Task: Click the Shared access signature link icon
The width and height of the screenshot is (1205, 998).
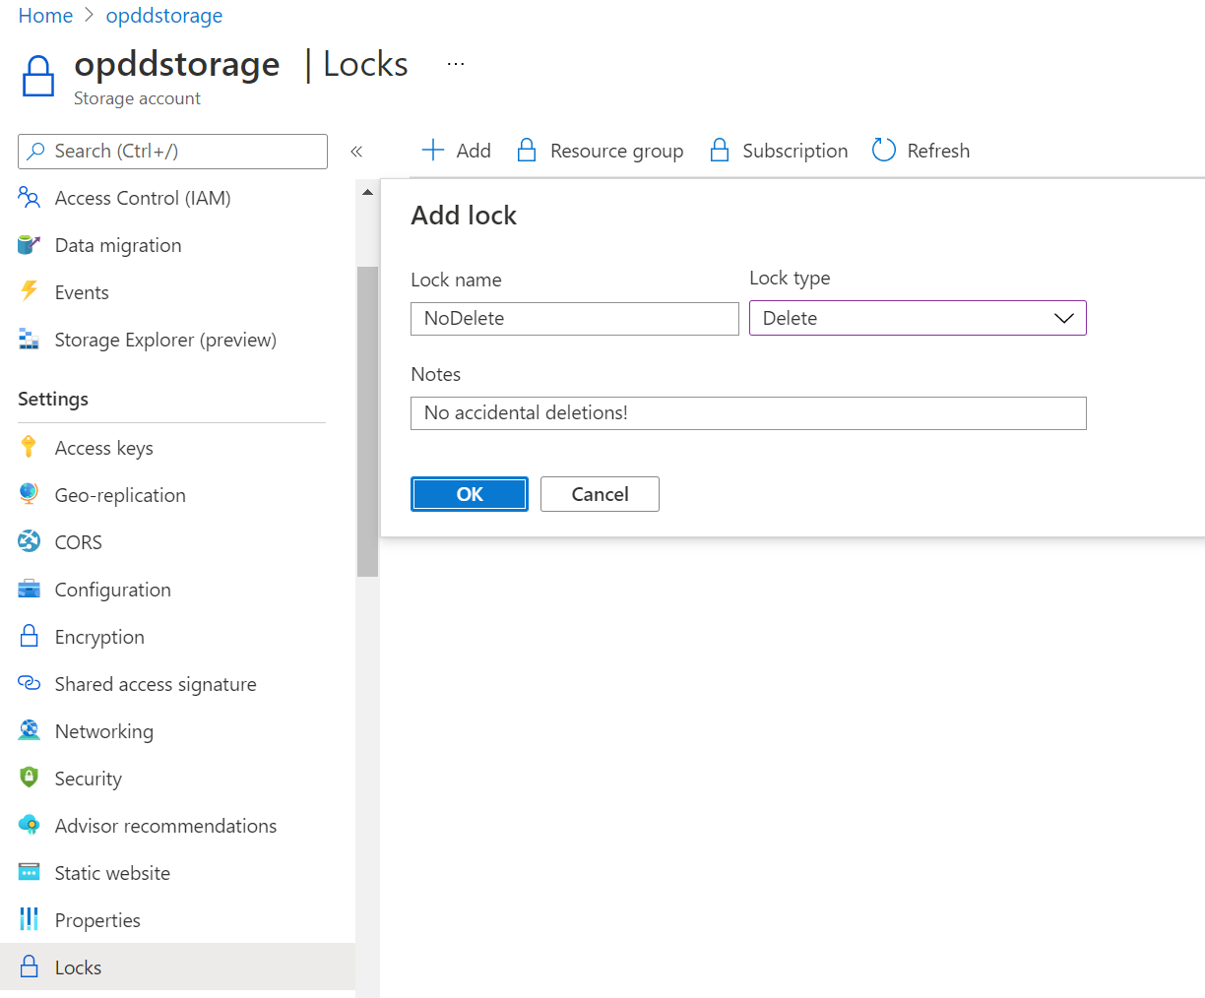Action: pos(29,684)
